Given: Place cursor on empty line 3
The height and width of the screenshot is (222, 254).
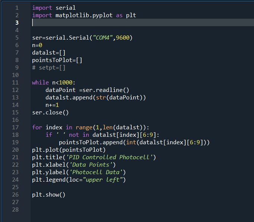Looking at the screenshot, I should [112, 23].
